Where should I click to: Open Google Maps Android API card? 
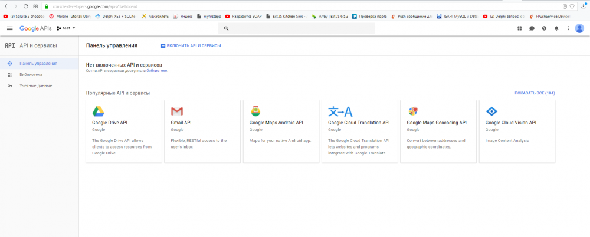pyautogui.click(x=281, y=131)
